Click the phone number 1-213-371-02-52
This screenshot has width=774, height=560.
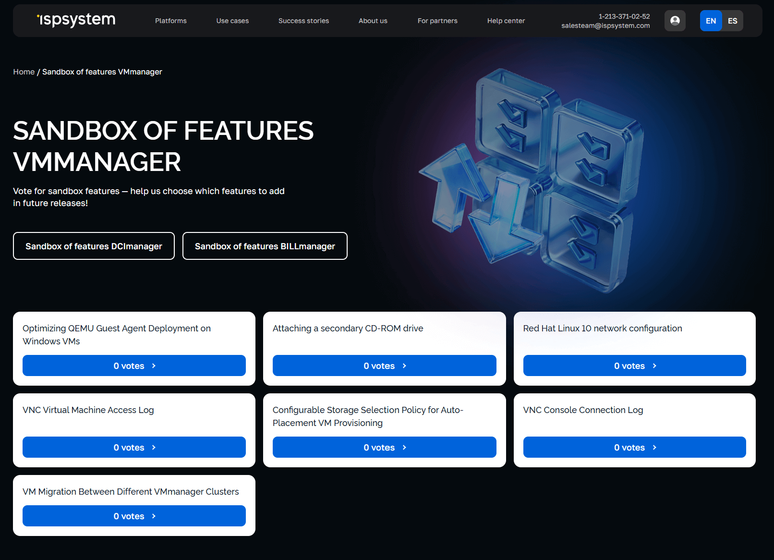tap(624, 16)
